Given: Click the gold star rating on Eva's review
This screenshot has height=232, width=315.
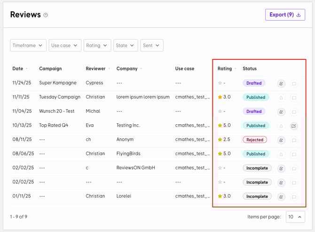Looking at the screenshot, I should (x=220, y=126).
